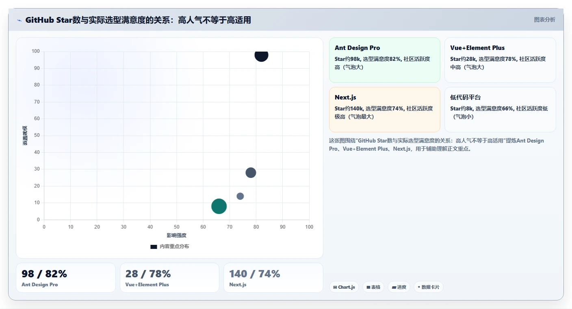Click the 数据卡片 tag
The image size is (572, 309).
[x=428, y=287]
